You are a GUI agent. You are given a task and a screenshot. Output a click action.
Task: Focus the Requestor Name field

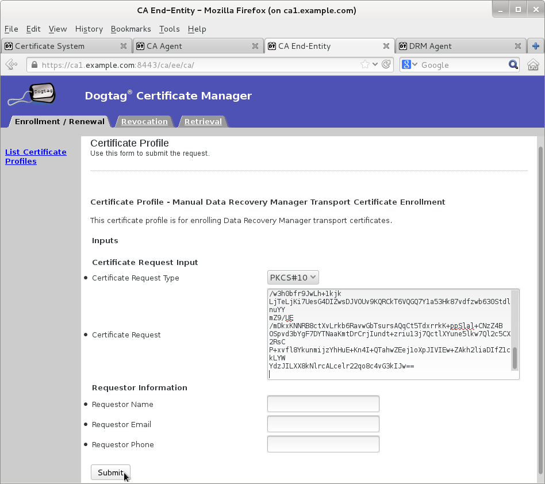tap(323, 404)
